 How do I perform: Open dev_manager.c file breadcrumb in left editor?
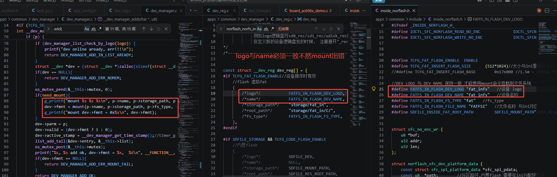click(x=77, y=19)
